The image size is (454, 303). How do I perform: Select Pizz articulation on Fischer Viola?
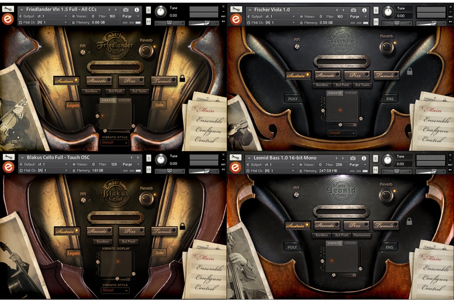click(x=357, y=75)
